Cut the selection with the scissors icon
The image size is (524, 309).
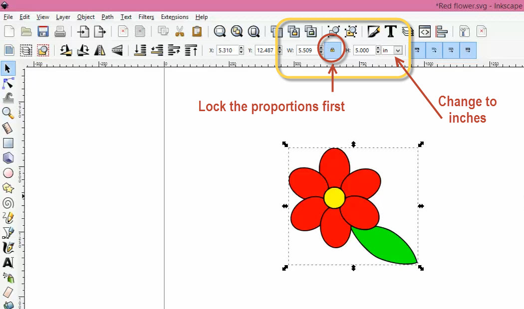[180, 31]
